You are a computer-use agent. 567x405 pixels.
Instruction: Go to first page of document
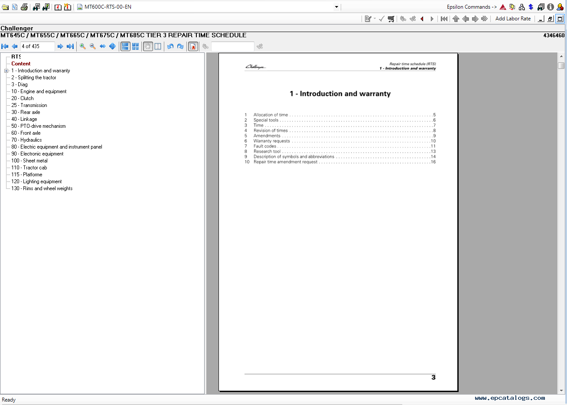tap(5, 46)
